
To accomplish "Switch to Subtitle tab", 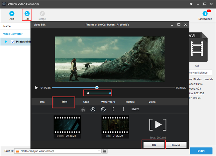I will [x=130, y=102].
